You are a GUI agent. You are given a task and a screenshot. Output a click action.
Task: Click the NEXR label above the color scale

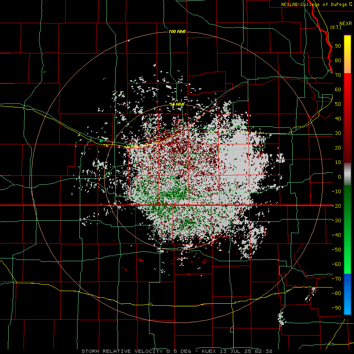pyautogui.click(x=345, y=24)
